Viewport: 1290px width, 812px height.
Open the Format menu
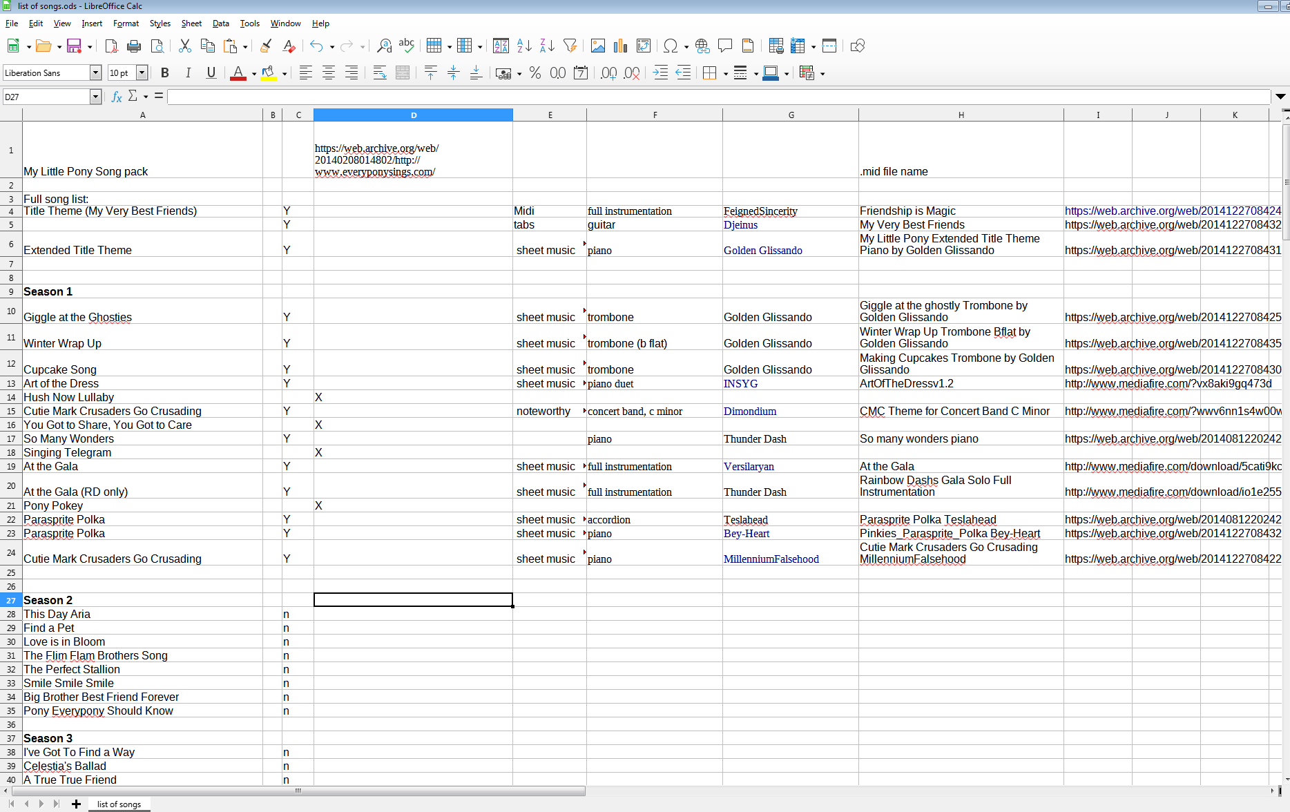point(126,23)
